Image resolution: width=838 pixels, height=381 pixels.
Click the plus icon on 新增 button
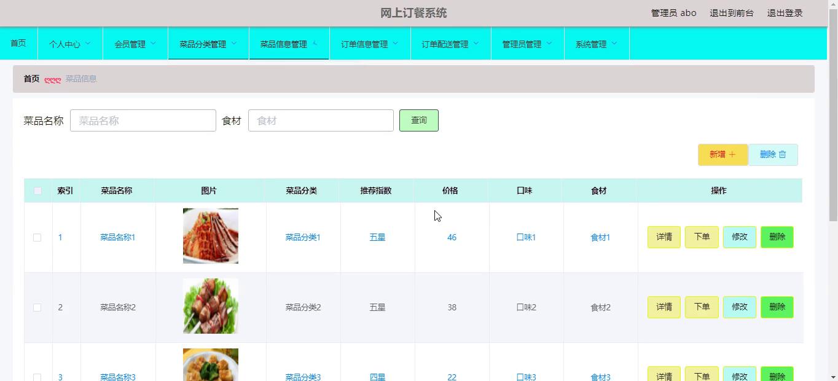[732, 155]
